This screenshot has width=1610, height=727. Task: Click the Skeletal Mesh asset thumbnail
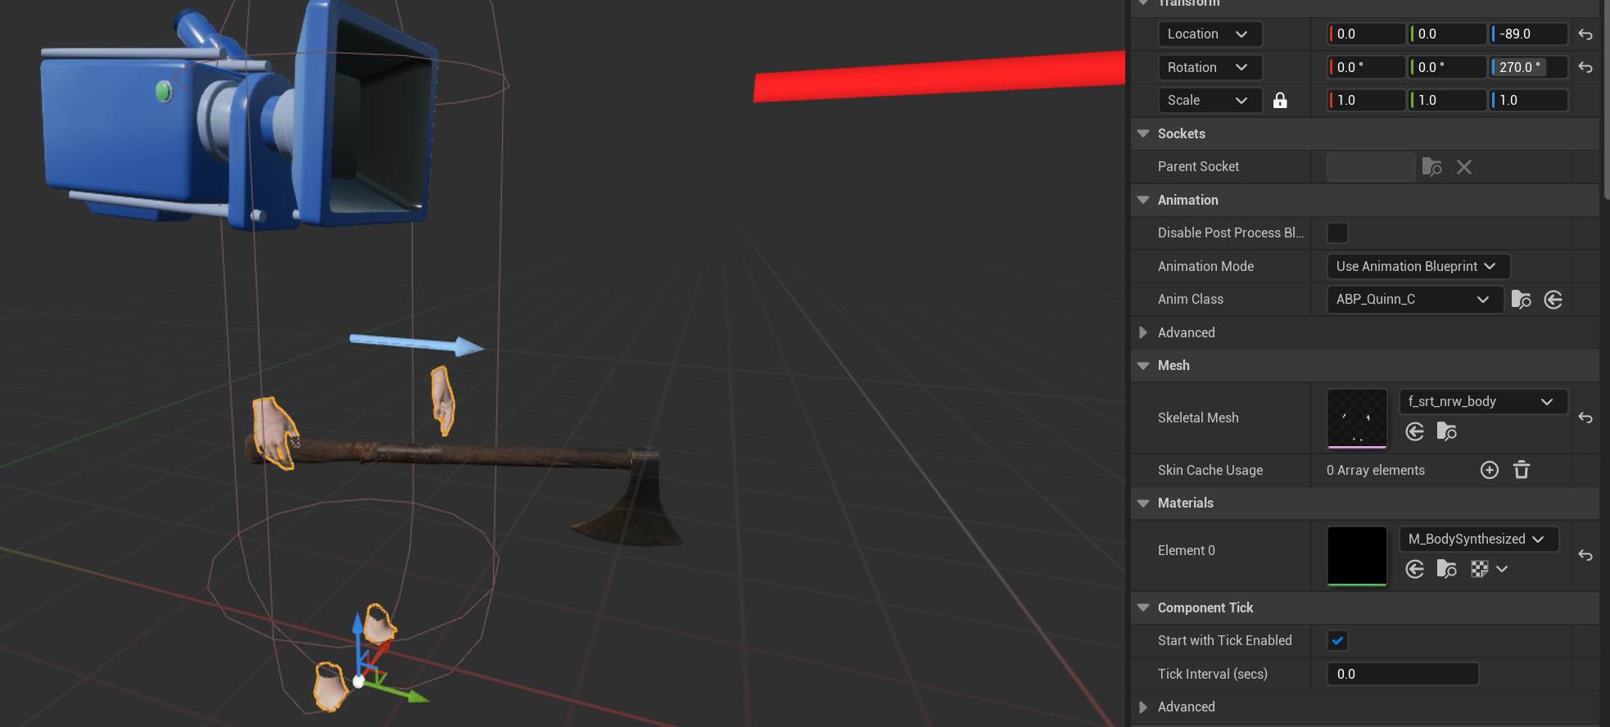click(x=1357, y=418)
